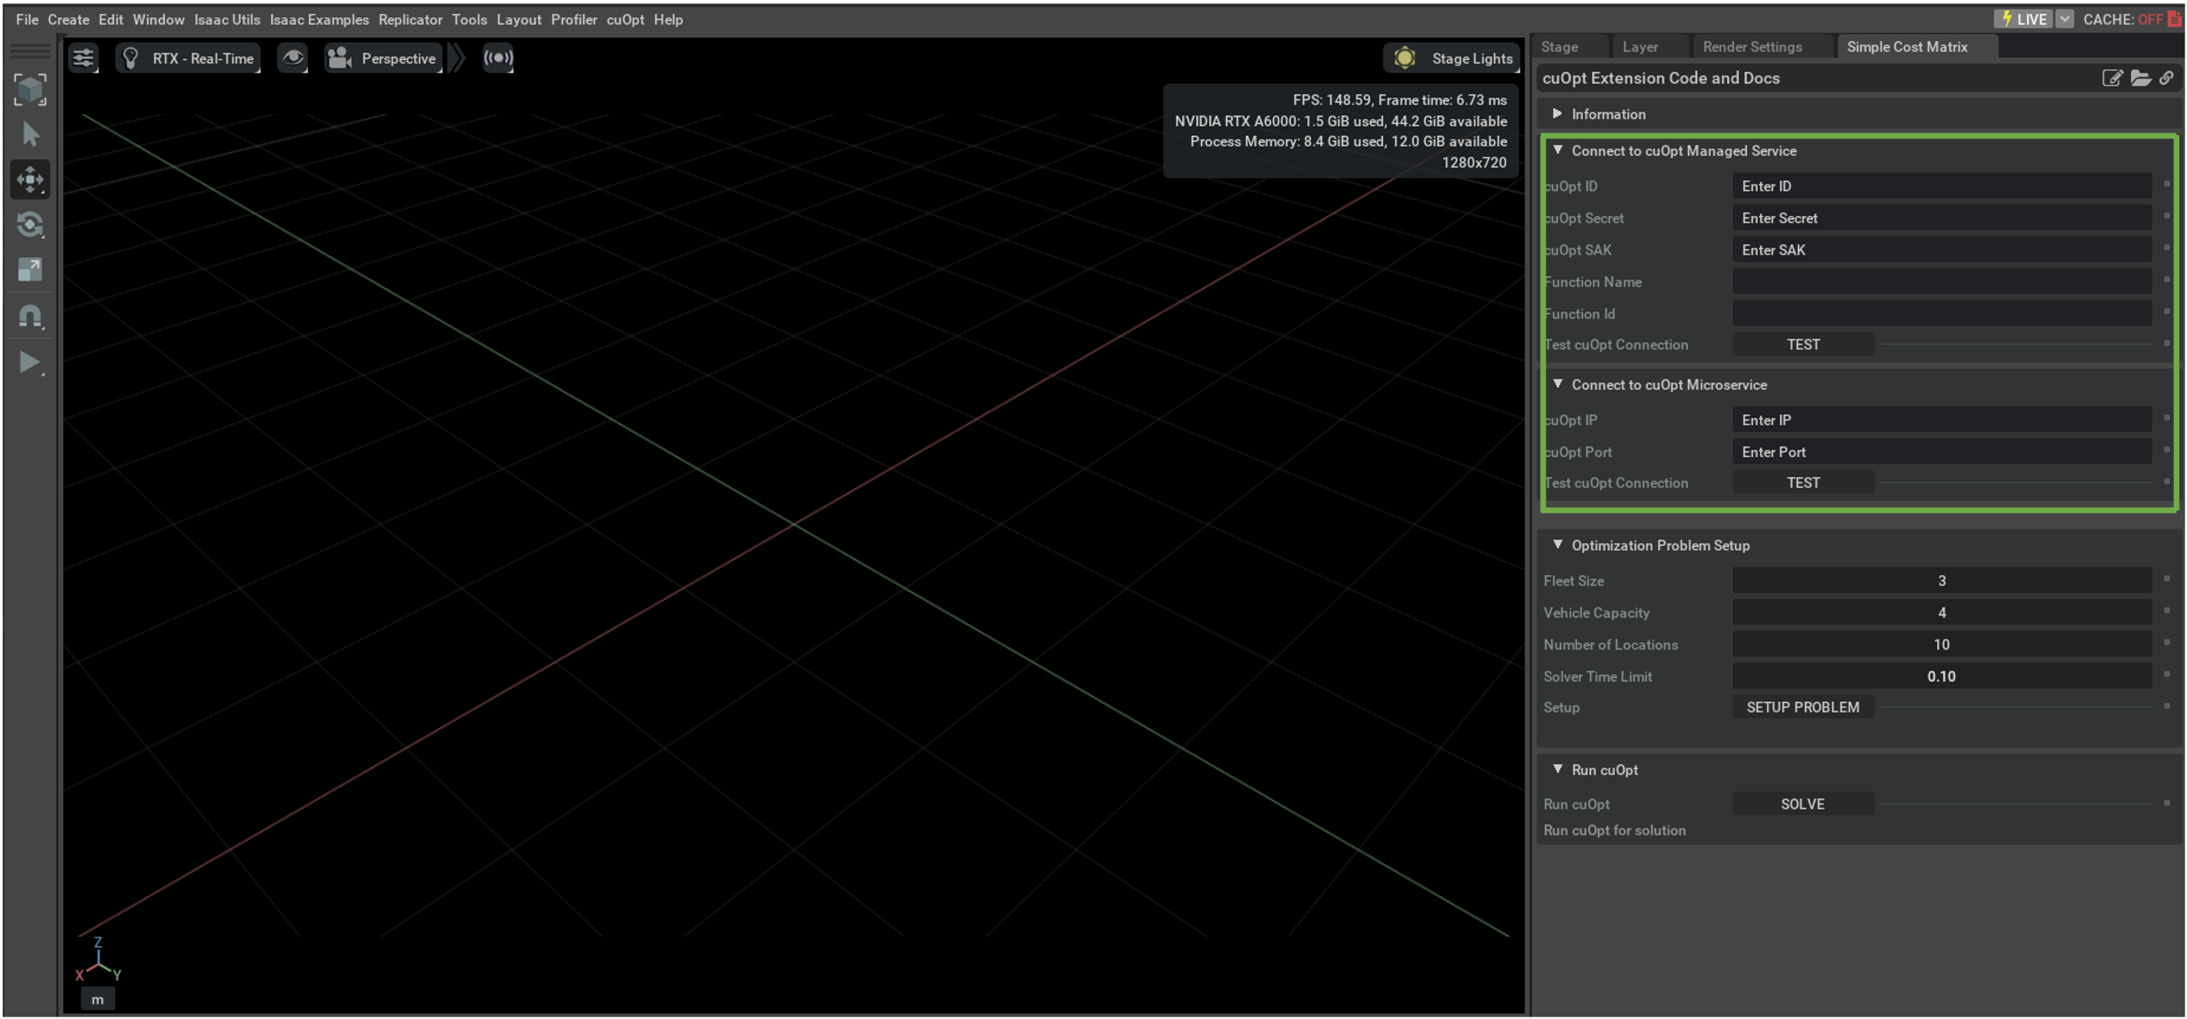The image size is (2187, 1019).
Task: Focus the cuOpt Port input field
Action: 1942,452
